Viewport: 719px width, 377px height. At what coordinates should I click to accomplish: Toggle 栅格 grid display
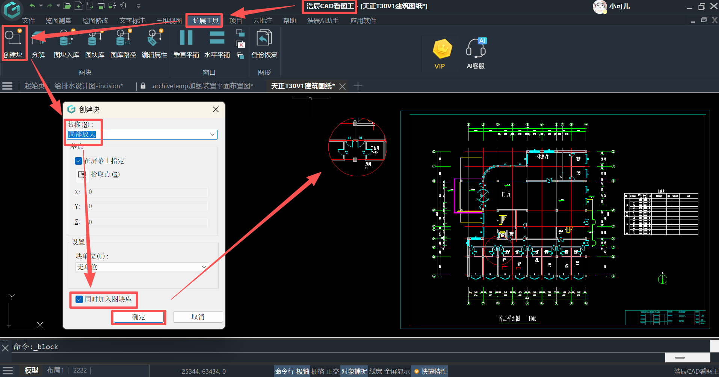318,371
